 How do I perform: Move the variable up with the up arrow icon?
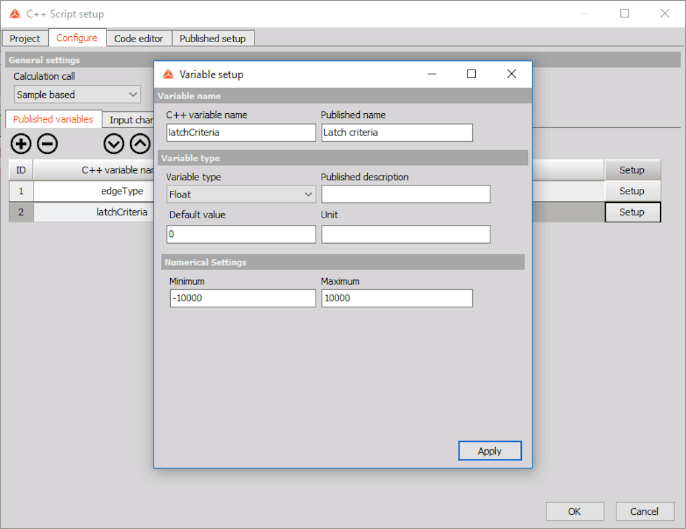(x=140, y=144)
